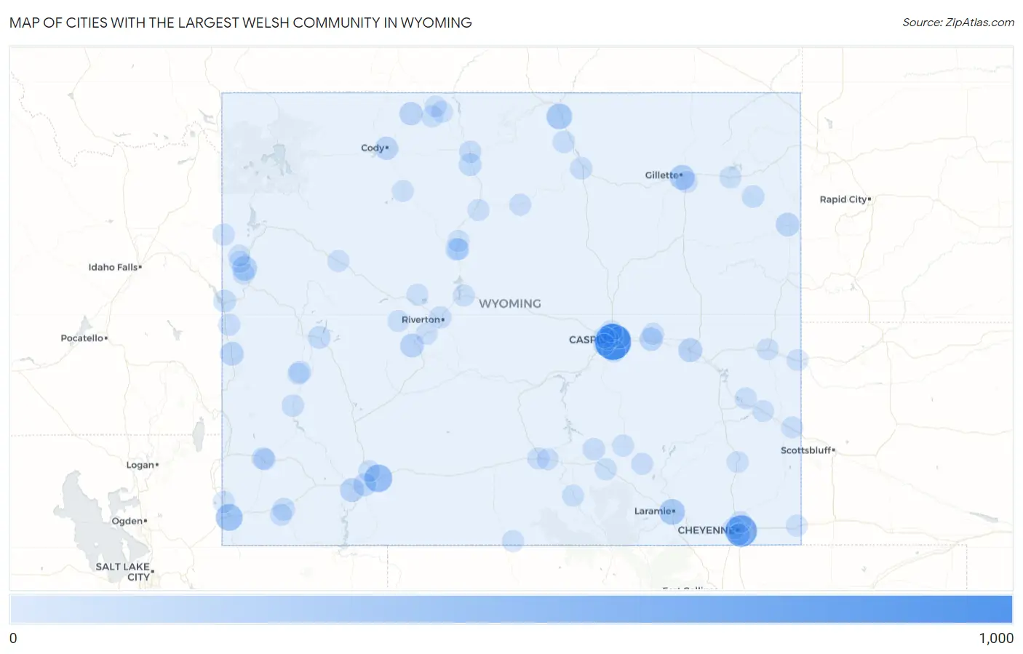
Task: Click the large Casper city bubble
Action: coord(613,341)
